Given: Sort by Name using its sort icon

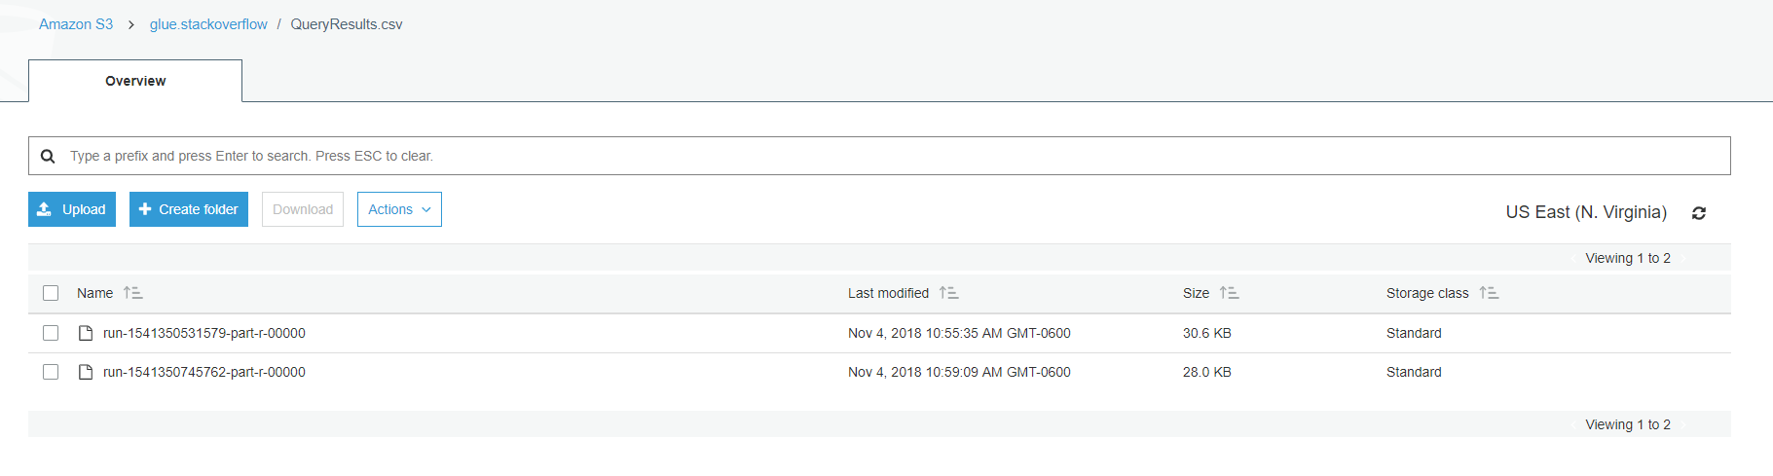Looking at the screenshot, I should [133, 293].
